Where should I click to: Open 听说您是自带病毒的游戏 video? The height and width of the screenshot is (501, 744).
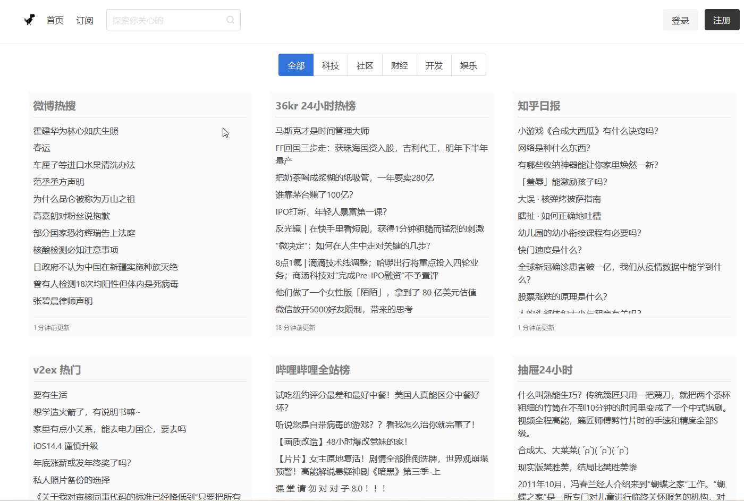click(375, 425)
